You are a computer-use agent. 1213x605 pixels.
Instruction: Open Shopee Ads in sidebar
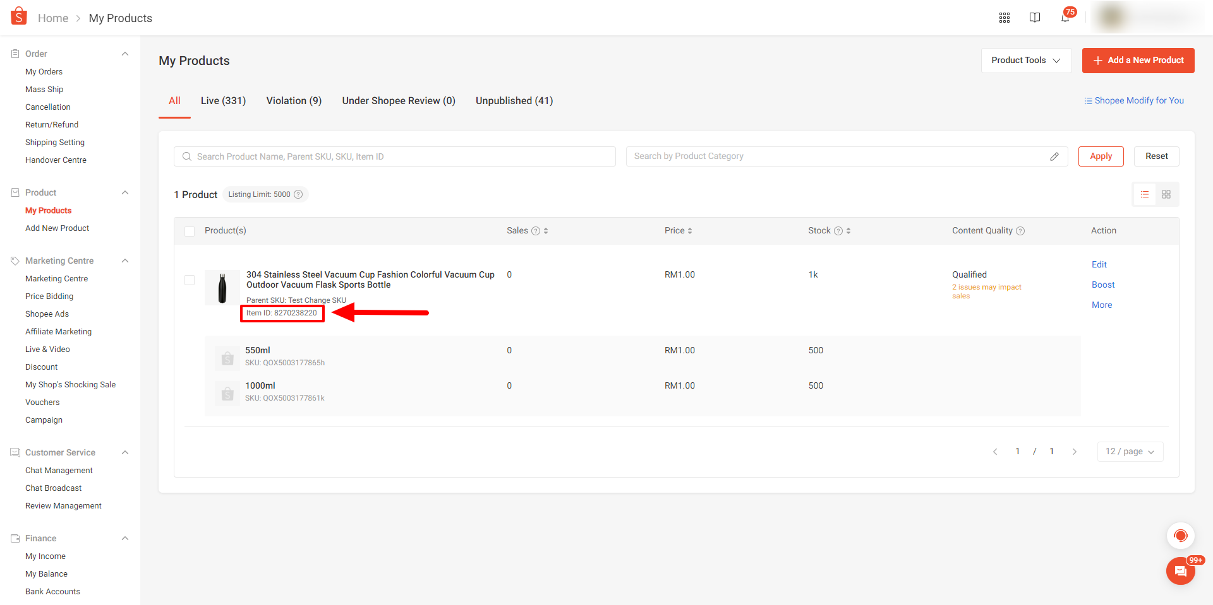point(47,314)
